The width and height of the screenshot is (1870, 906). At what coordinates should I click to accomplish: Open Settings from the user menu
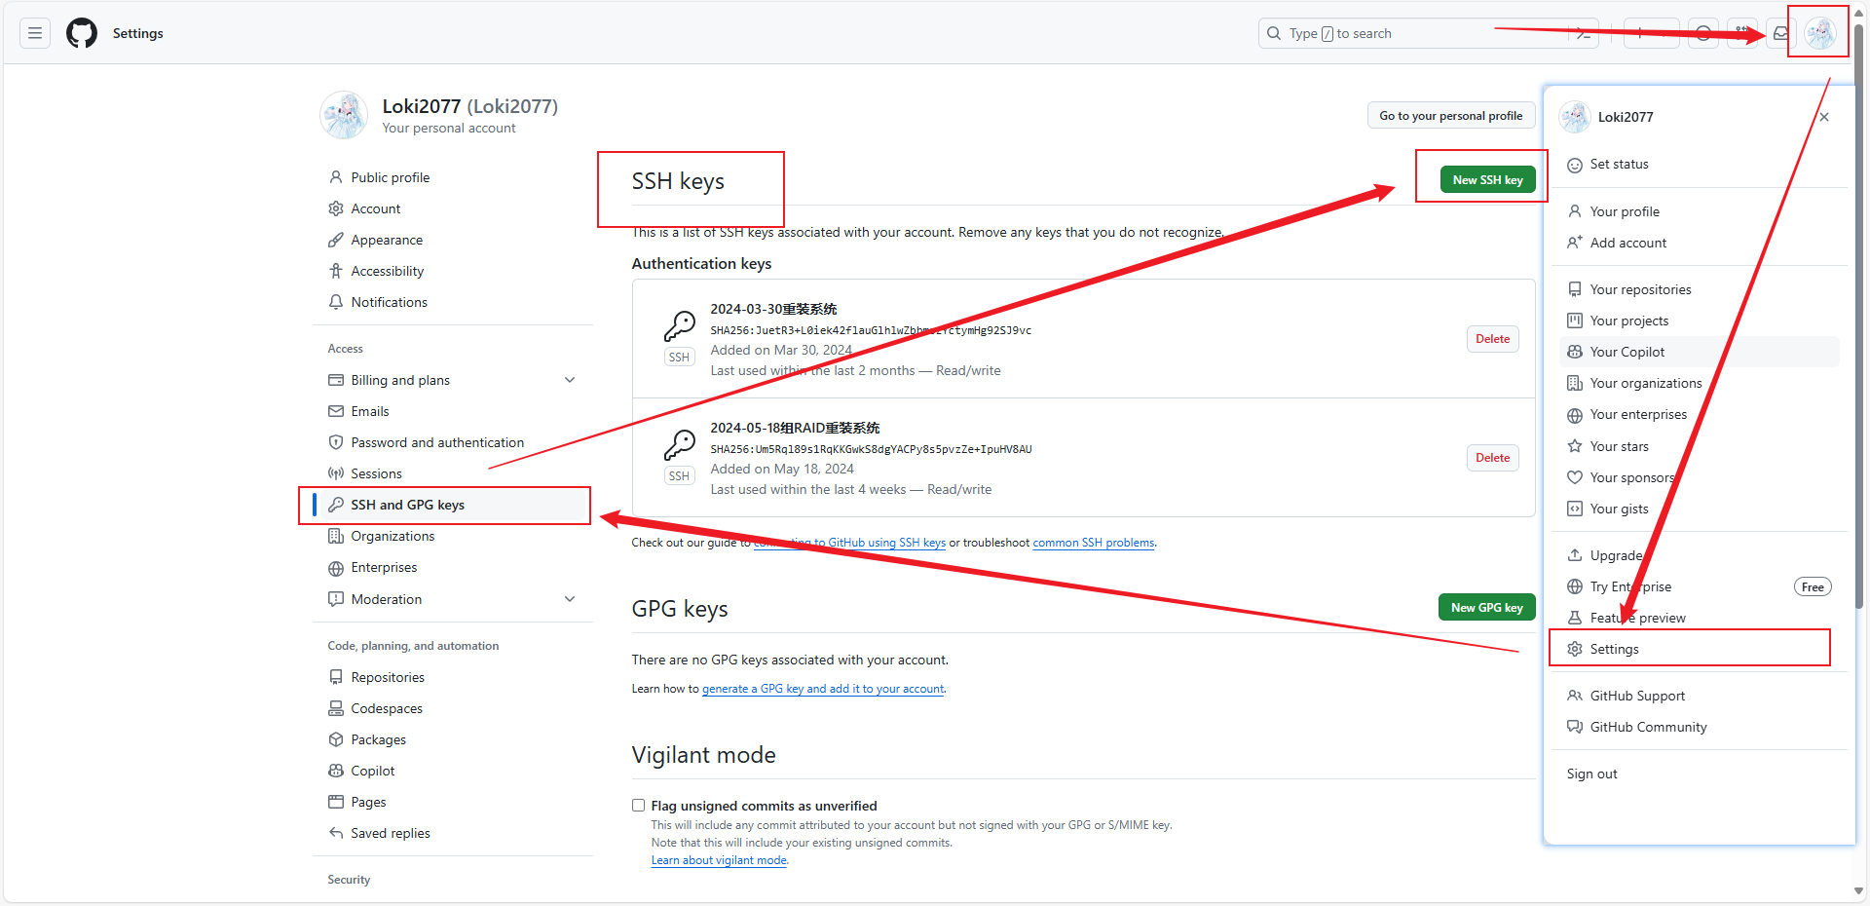1700,649
